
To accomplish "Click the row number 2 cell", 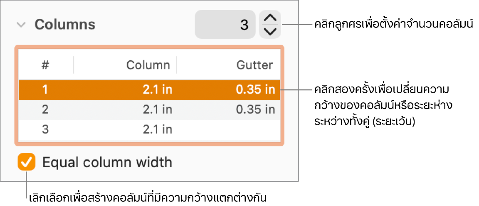I will point(45,109).
